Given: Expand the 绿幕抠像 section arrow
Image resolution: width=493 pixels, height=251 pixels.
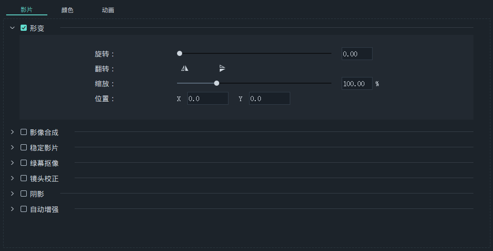Looking at the screenshot, I should click(x=12, y=163).
